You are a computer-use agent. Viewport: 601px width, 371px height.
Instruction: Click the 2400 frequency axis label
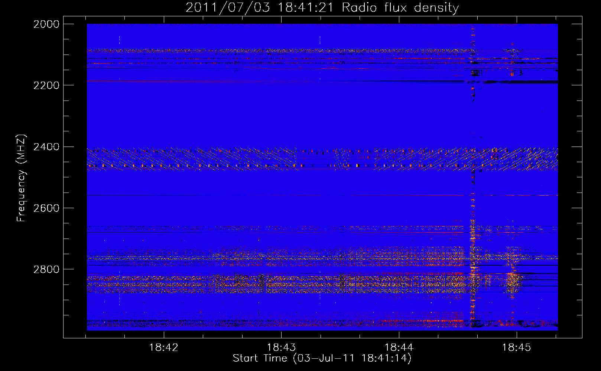(46, 147)
